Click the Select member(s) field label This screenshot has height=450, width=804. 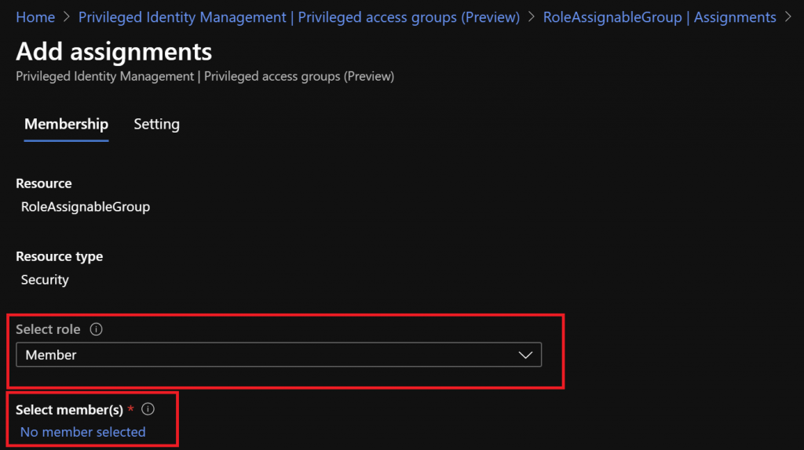point(69,410)
